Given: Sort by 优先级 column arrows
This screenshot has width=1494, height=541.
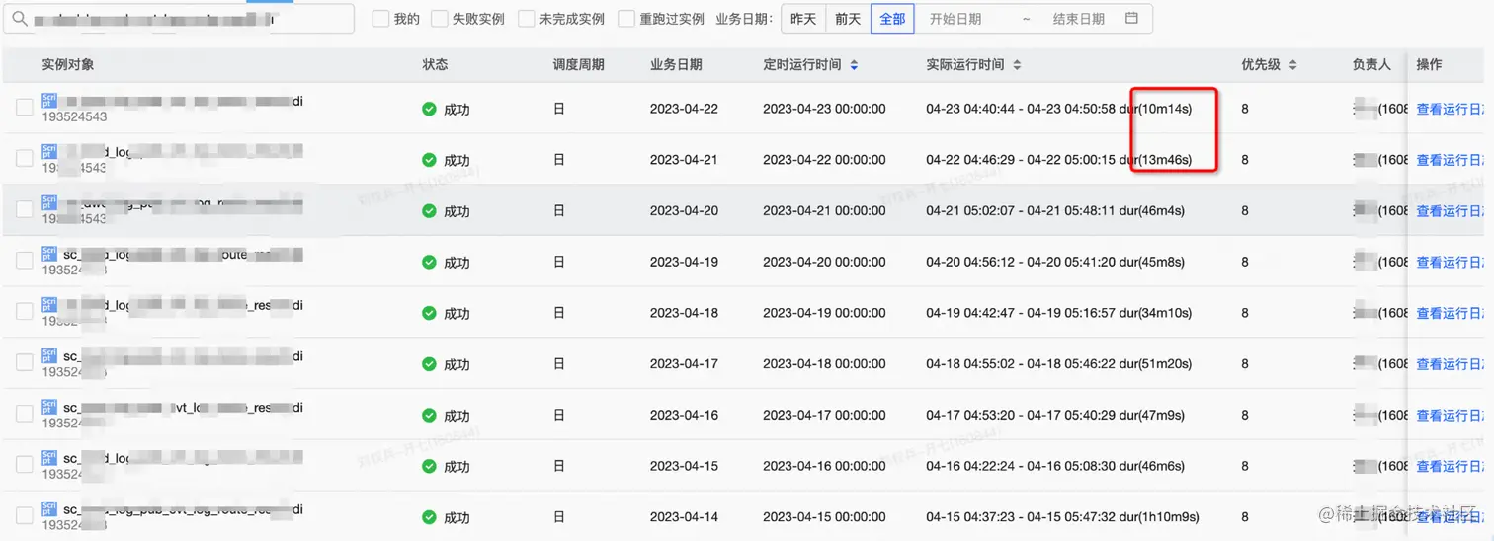Looking at the screenshot, I should pos(1292,65).
